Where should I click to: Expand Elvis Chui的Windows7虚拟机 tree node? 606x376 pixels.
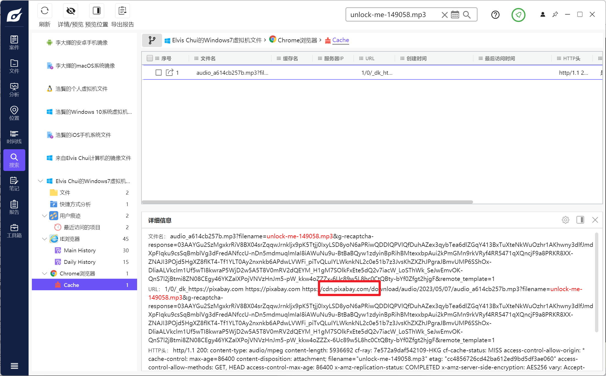tap(40, 181)
